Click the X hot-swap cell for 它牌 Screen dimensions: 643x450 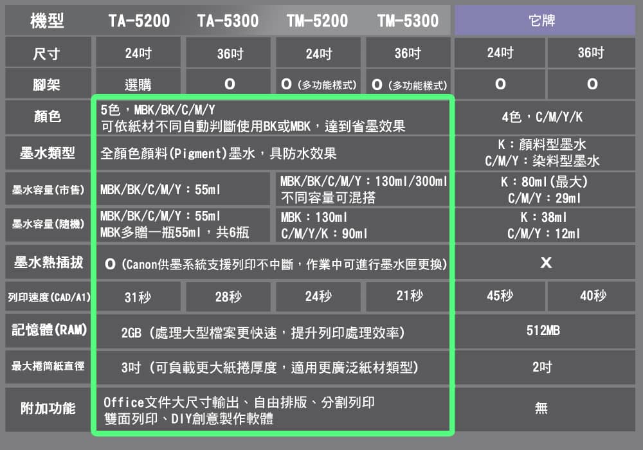click(x=545, y=262)
